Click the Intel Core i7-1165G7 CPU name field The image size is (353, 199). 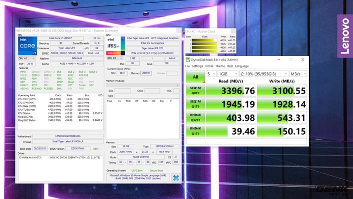pos(60,39)
